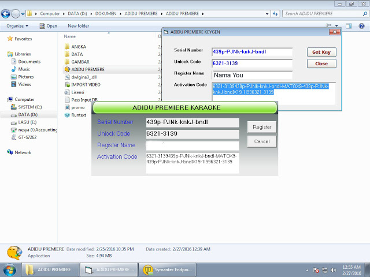The width and height of the screenshot is (370, 277).
Task: Select the Pass Input DB file
Action: tap(81, 100)
